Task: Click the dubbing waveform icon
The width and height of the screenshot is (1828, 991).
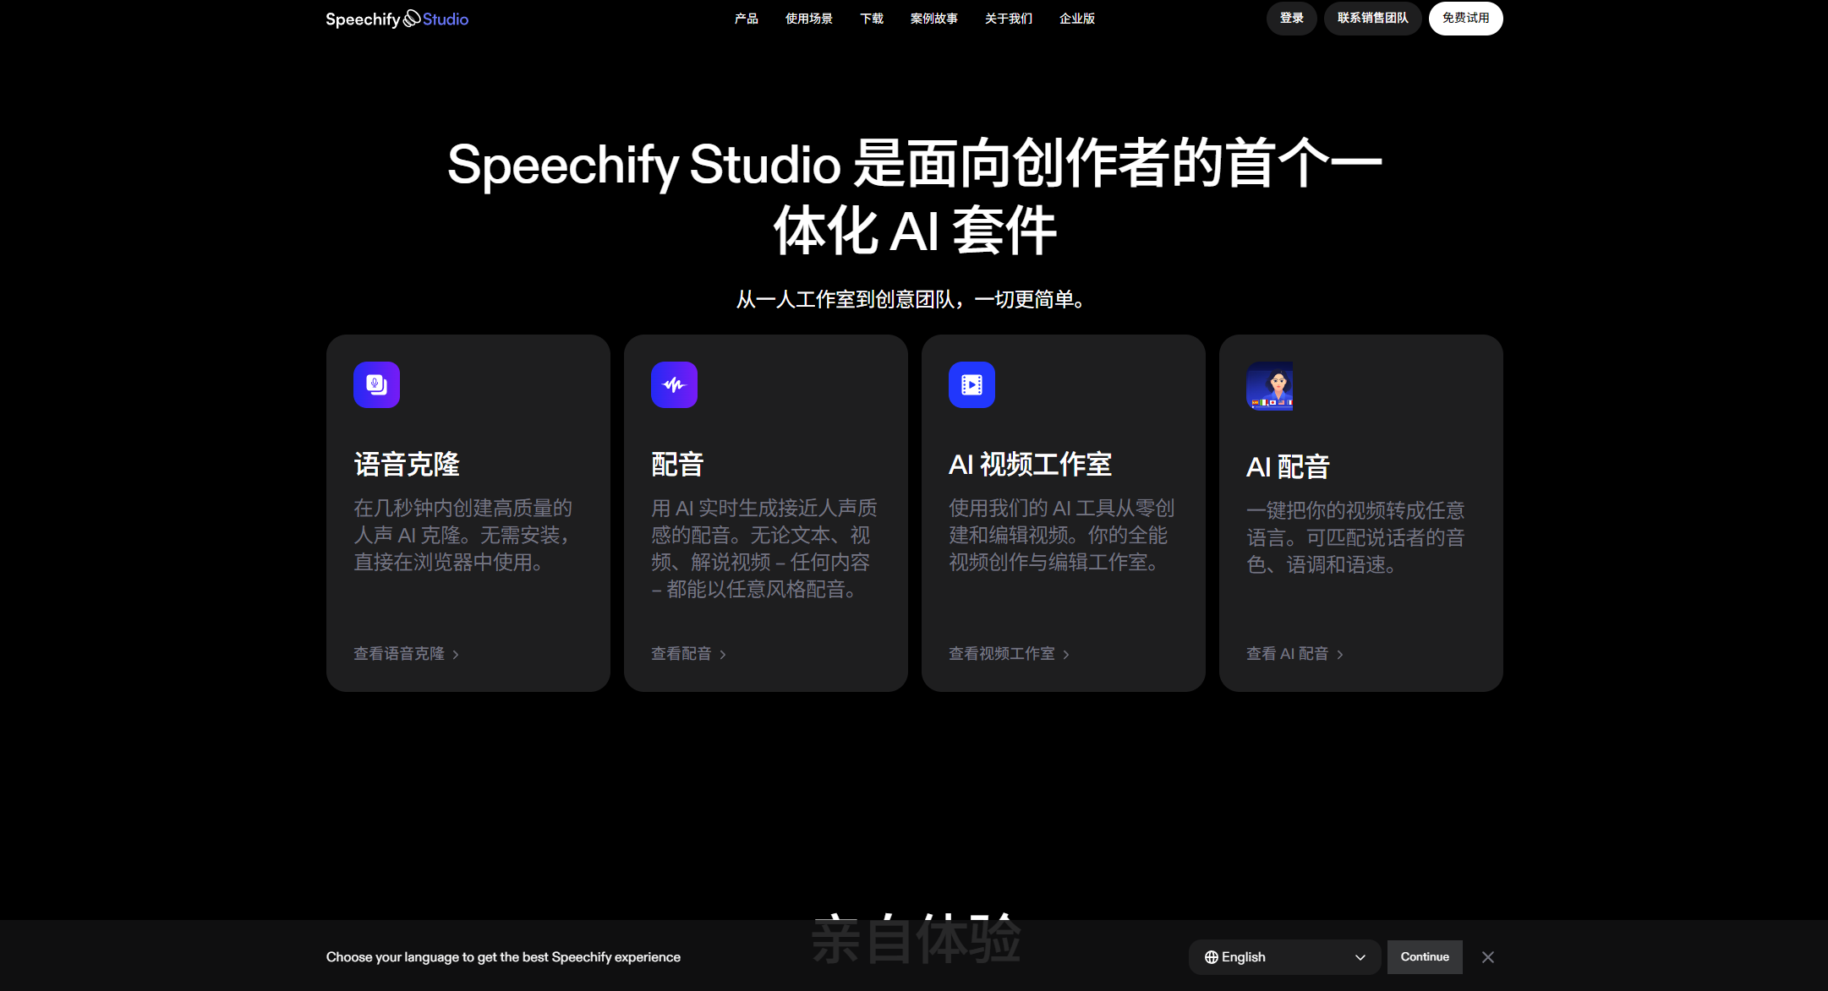Action: [x=674, y=385]
